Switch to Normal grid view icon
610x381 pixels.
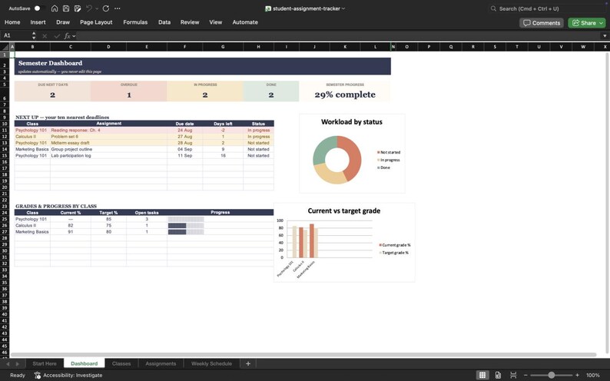(482, 375)
